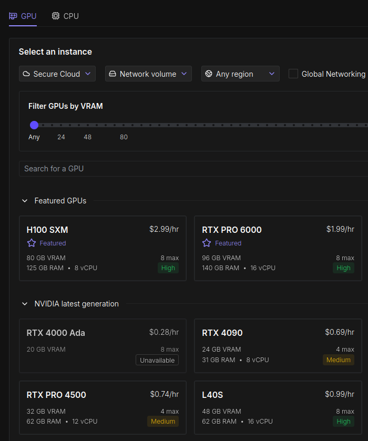The height and width of the screenshot is (441, 368).
Task: Select the L40S GPU card
Action: pos(278,408)
